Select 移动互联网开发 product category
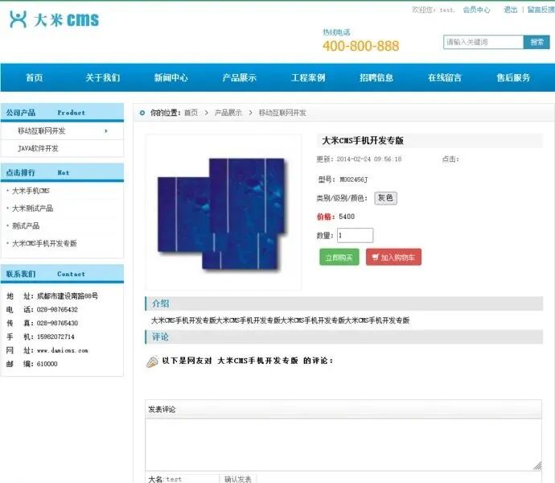Screen dimensions: 555x483 41,131
